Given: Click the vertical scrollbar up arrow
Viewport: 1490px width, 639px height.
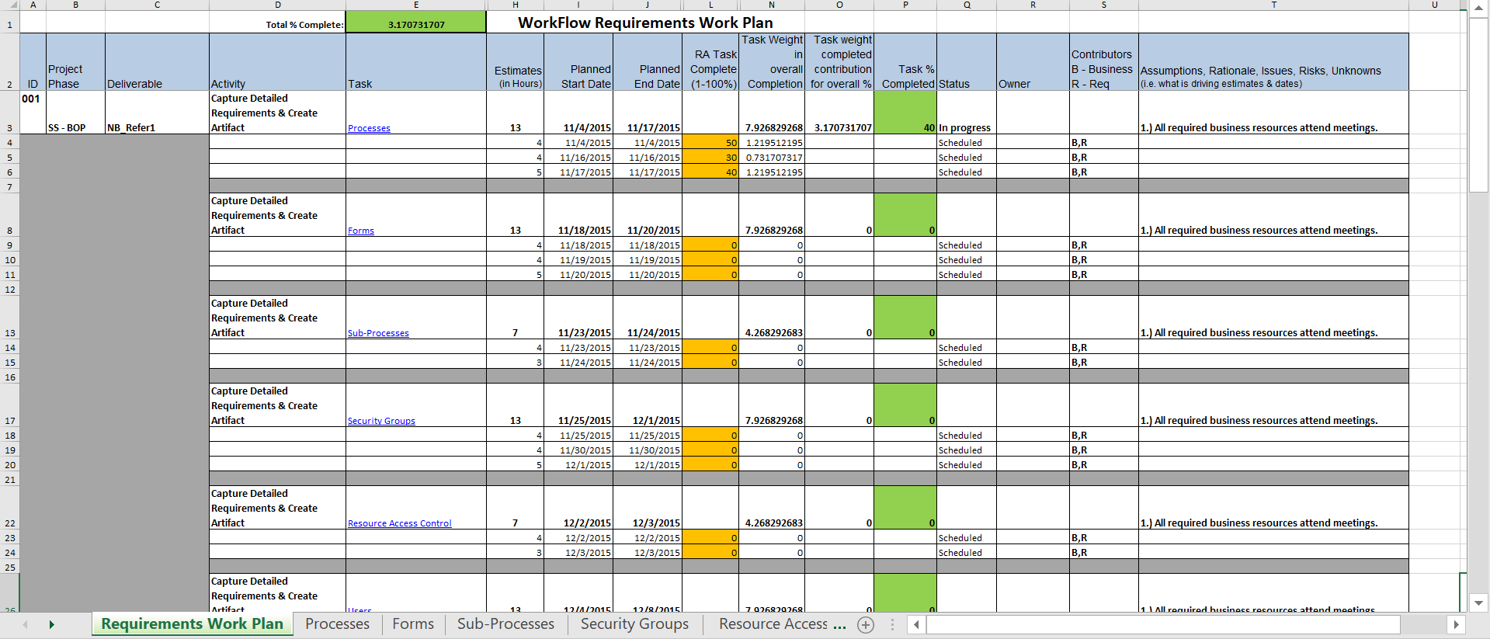Looking at the screenshot, I should click(1478, 9).
